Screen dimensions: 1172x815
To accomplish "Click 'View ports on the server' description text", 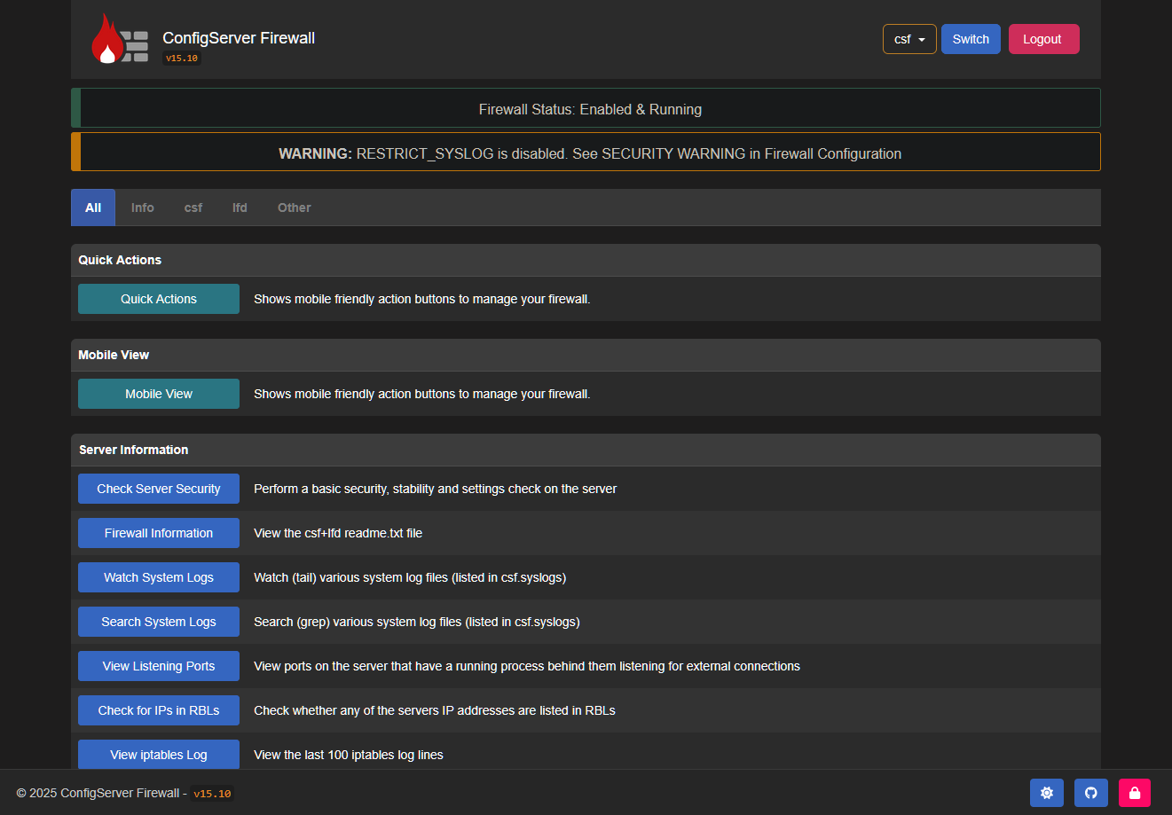I will (x=527, y=666).
